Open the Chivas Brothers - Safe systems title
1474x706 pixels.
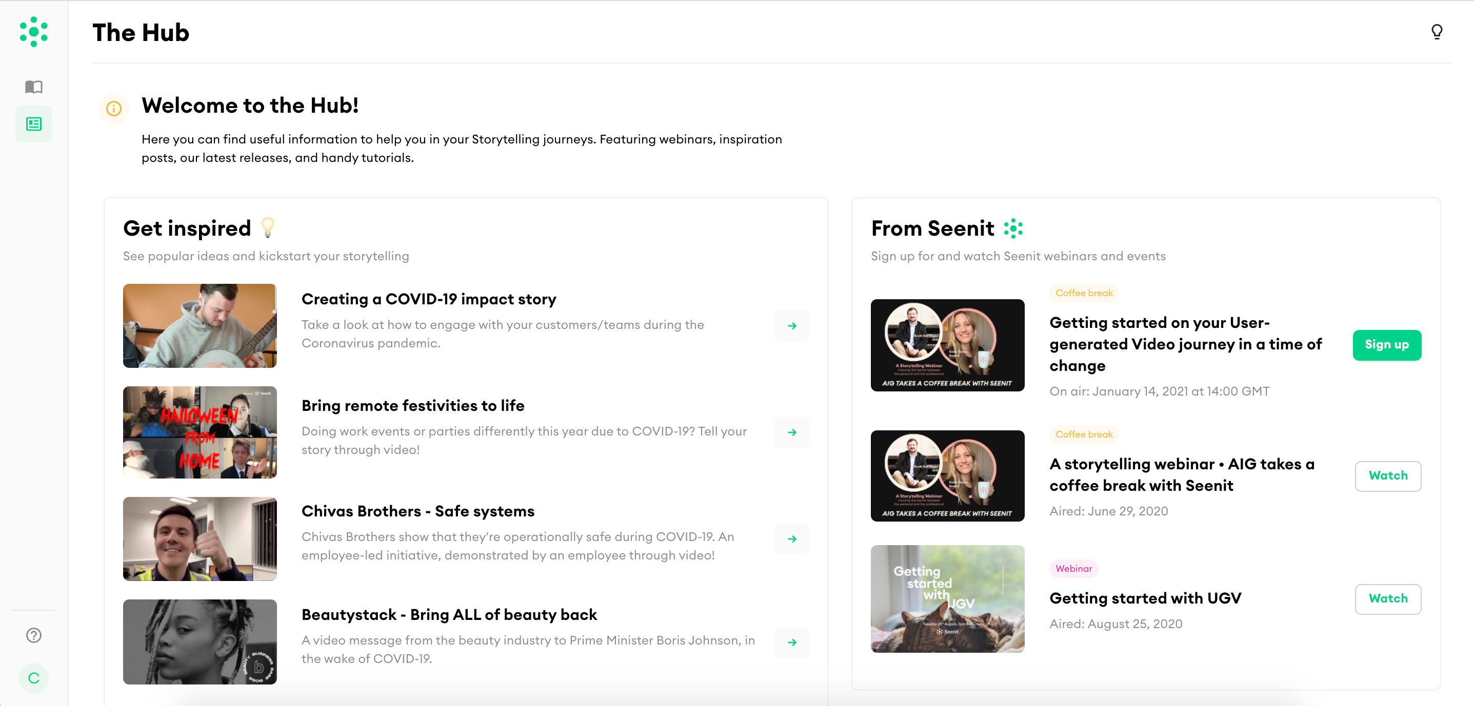[x=417, y=511]
